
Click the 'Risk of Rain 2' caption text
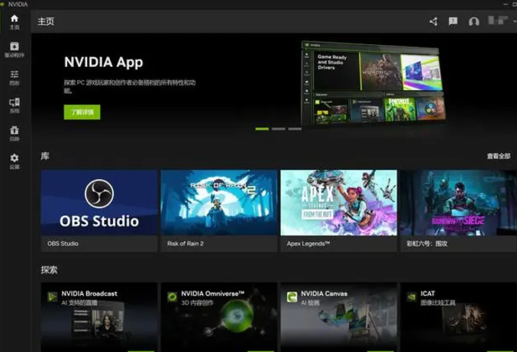[186, 244]
